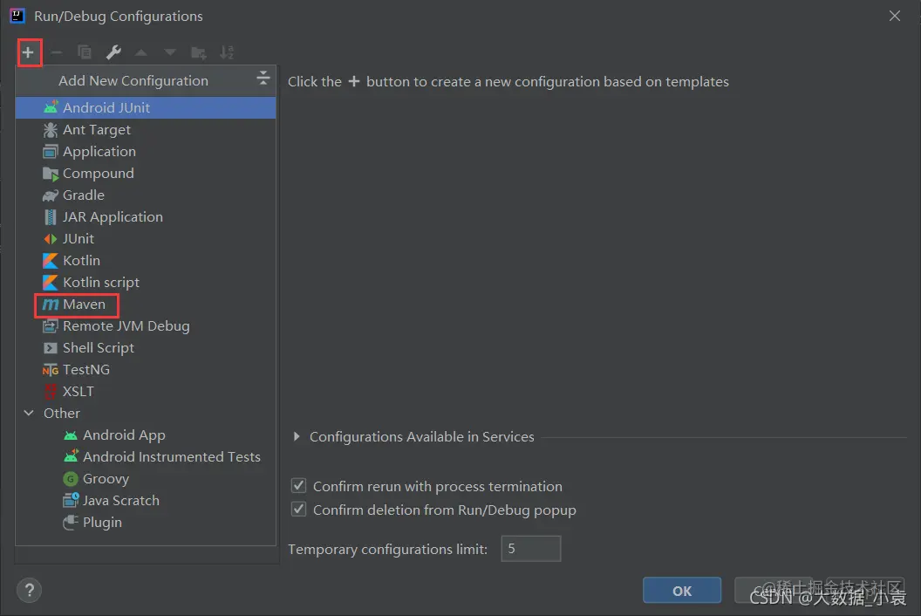Image resolution: width=921 pixels, height=616 pixels.
Task: Click the OK button
Action: point(682,590)
